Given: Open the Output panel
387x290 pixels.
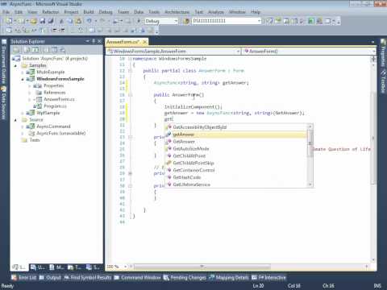Looking at the screenshot, I should pos(50,278).
